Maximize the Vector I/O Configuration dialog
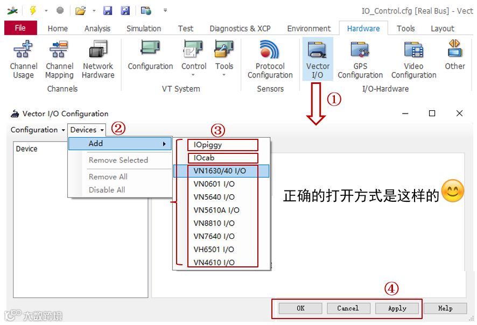The width and height of the screenshot is (477, 325). (432, 114)
